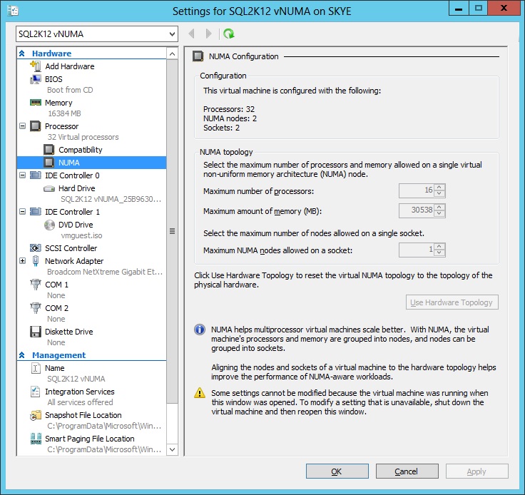Click the Hard Drive icon
Image resolution: width=525 pixels, height=495 pixels.
click(49, 189)
